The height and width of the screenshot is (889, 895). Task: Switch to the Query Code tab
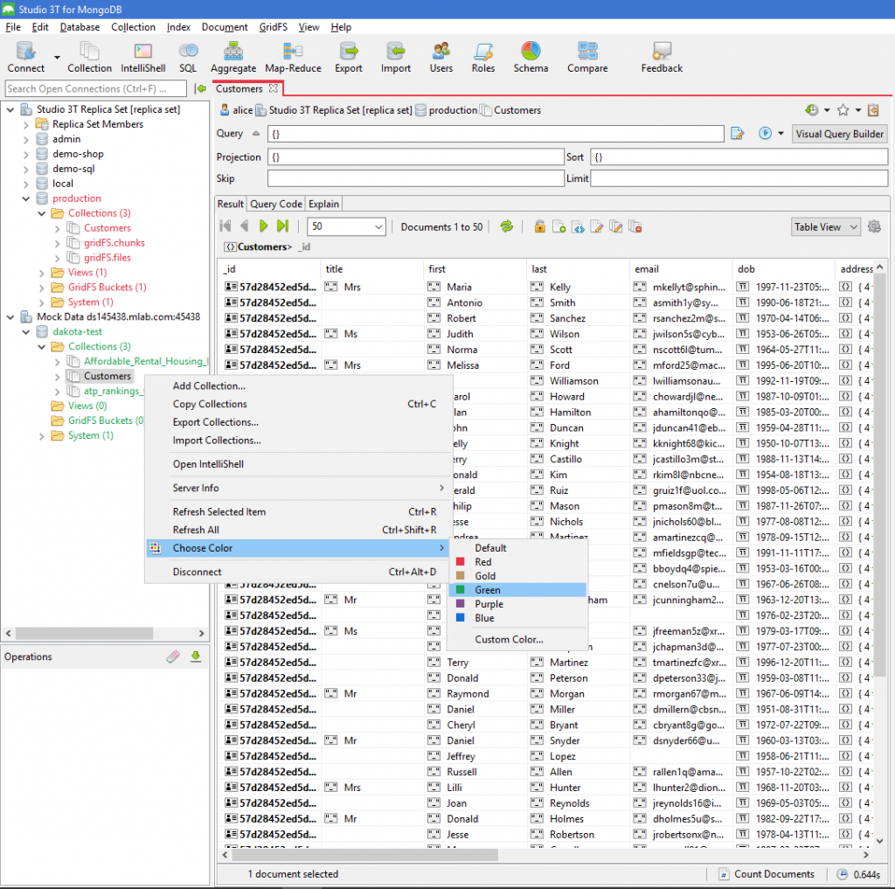276,204
